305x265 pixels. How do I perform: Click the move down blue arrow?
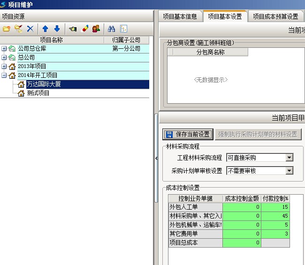(x=57, y=29)
